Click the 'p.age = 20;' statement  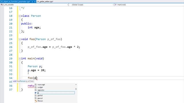point(37,70)
